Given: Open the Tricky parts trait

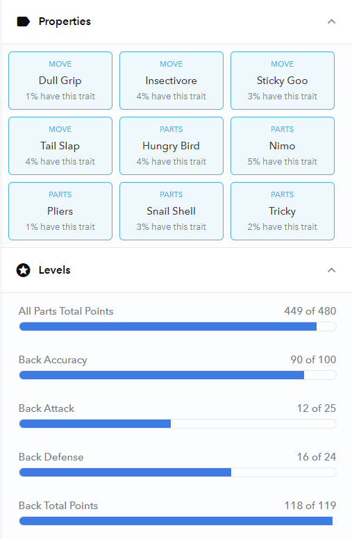Looking at the screenshot, I should tap(283, 211).
